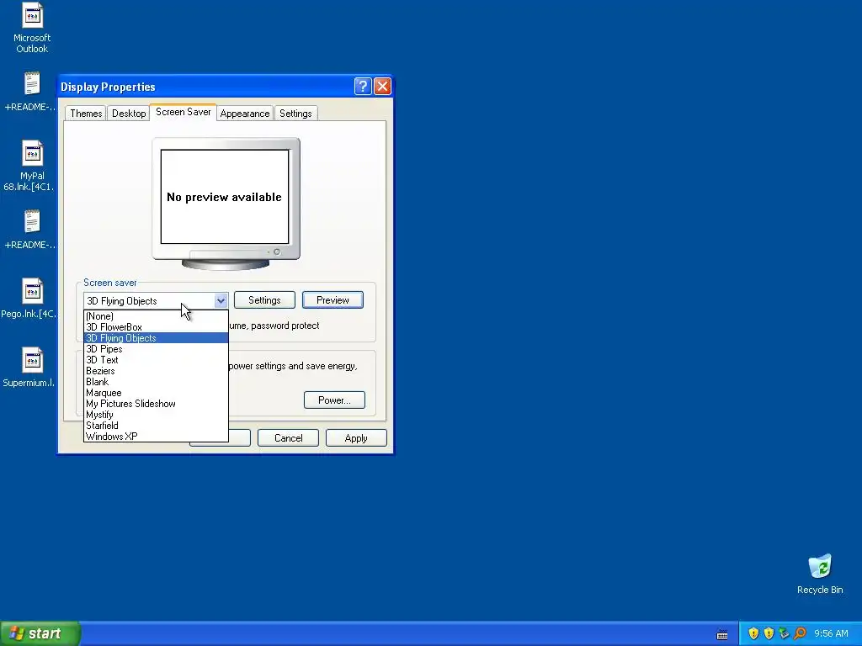Choose the highlighted 3D Flying Objects entry
The height and width of the screenshot is (646, 862).
coord(156,338)
